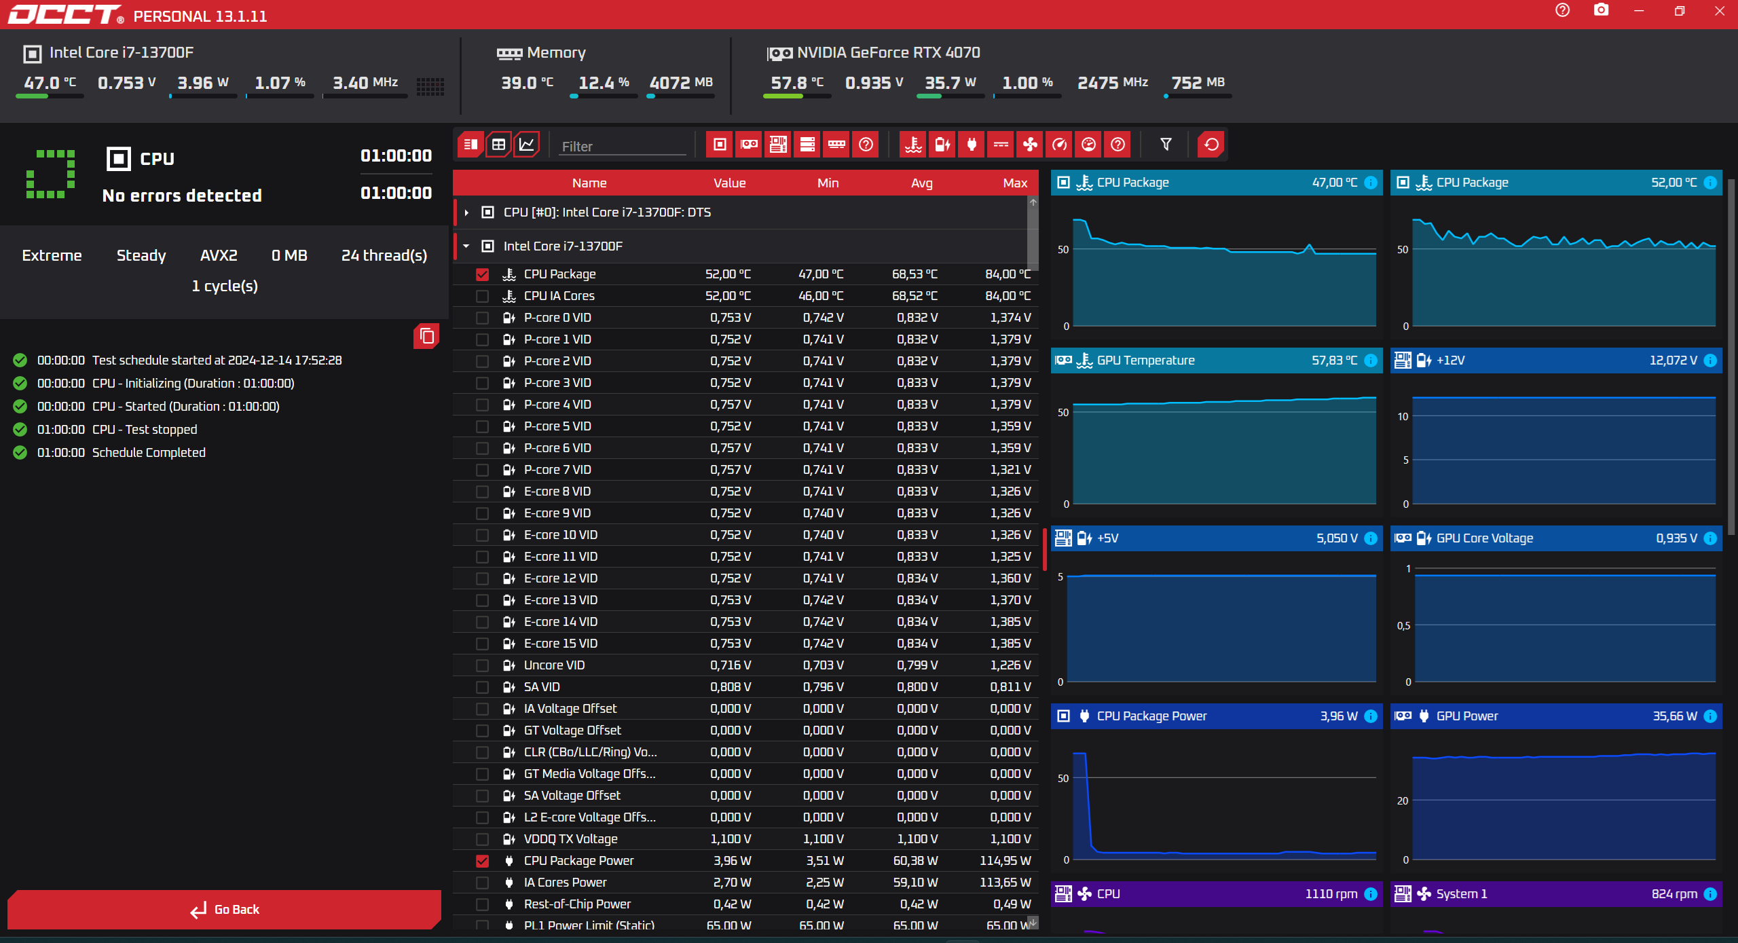
Task: Sort by the Max column header
Action: tap(1014, 183)
